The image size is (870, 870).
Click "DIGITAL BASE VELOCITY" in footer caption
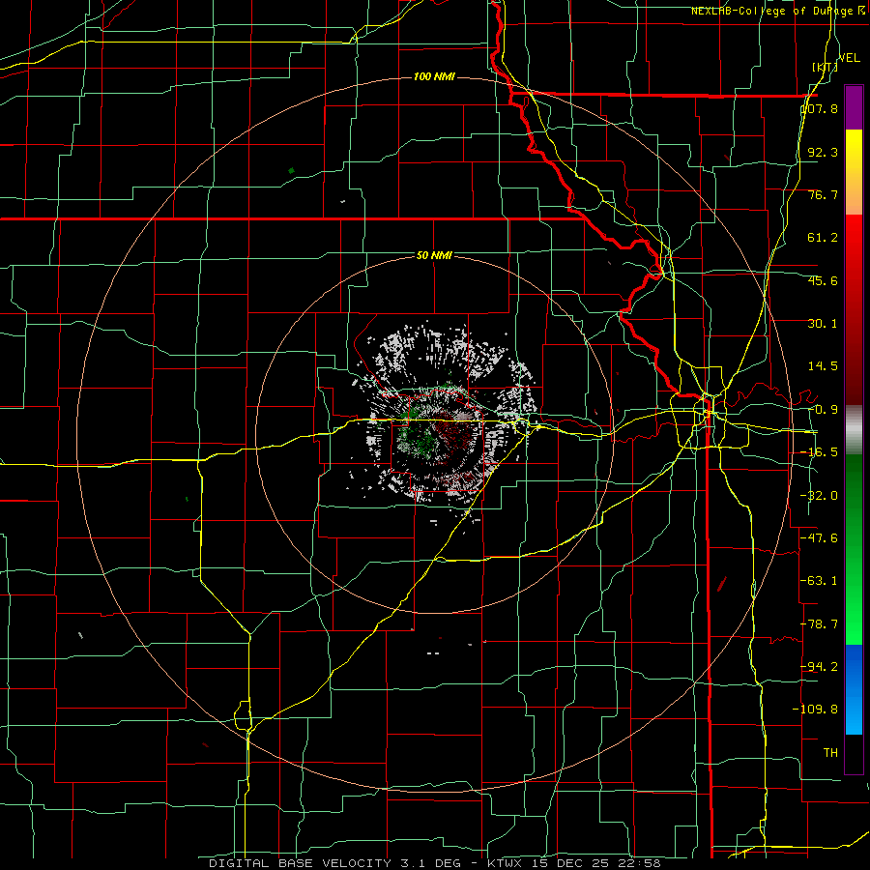(x=301, y=863)
